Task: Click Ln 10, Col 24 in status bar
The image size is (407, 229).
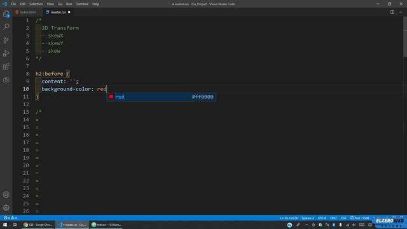Action: [x=289, y=218]
